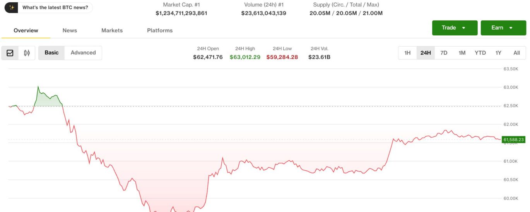Image resolution: width=530 pixels, height=212 pixels.
Task: Select the 24H time range
Action: 426,53
